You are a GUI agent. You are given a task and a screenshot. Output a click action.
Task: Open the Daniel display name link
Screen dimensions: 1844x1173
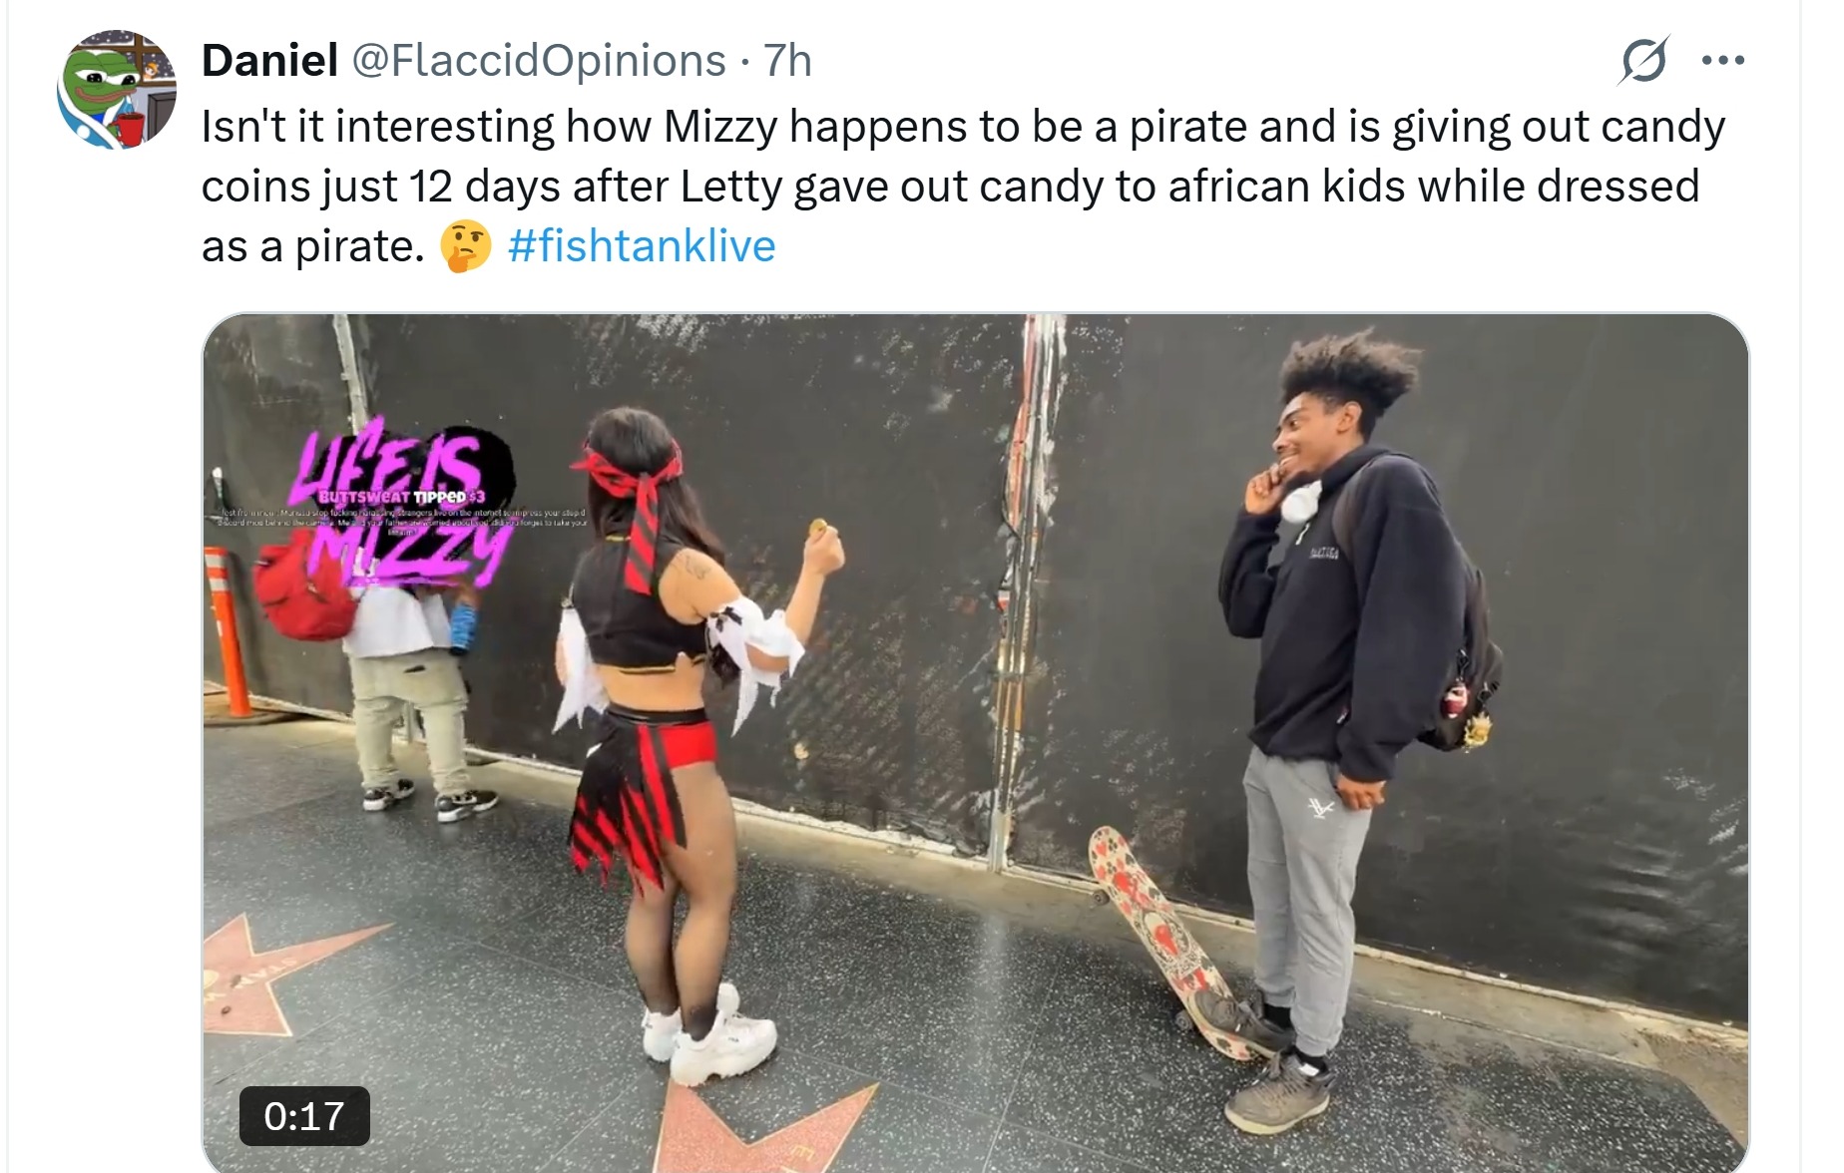(269, 61)
